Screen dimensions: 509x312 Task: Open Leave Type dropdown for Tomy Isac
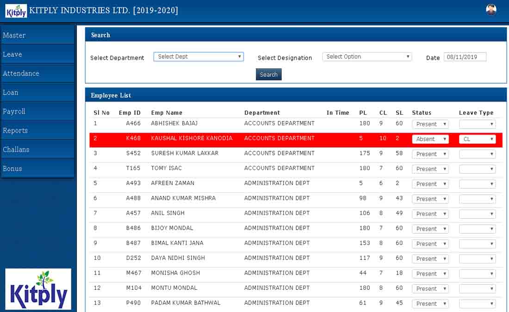477,169
